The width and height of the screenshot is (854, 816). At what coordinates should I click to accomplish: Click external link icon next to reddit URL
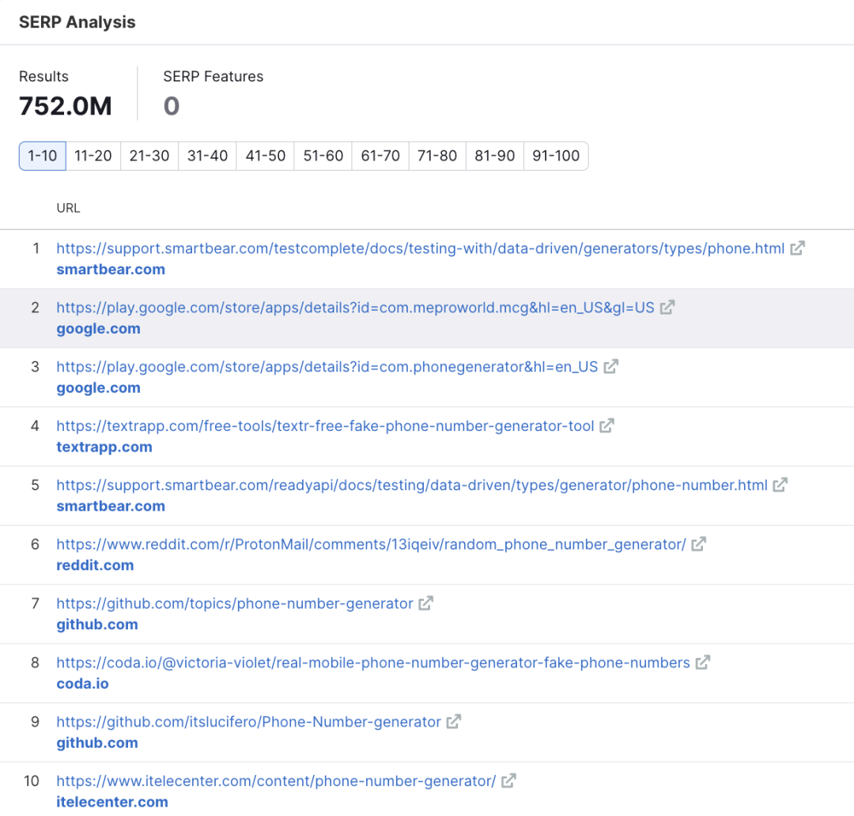click(698, 545)
